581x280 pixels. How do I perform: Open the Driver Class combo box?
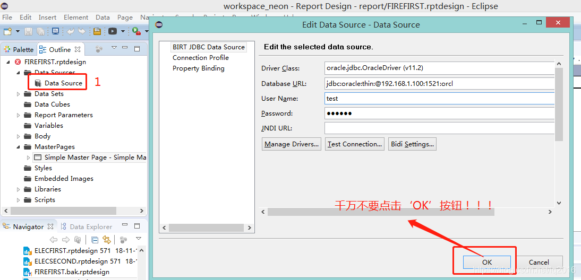tap(439, 68)
